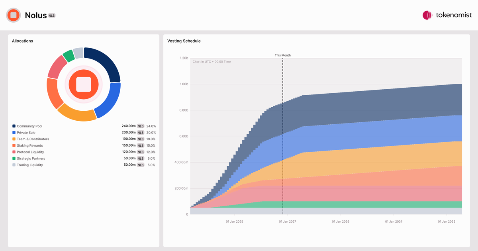Click the 200.00m Private Sale amount

coord(129,133)
